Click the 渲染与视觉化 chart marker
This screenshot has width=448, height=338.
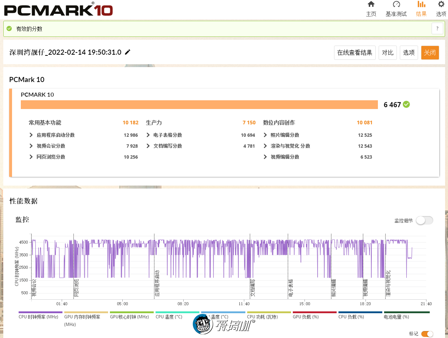388,284
